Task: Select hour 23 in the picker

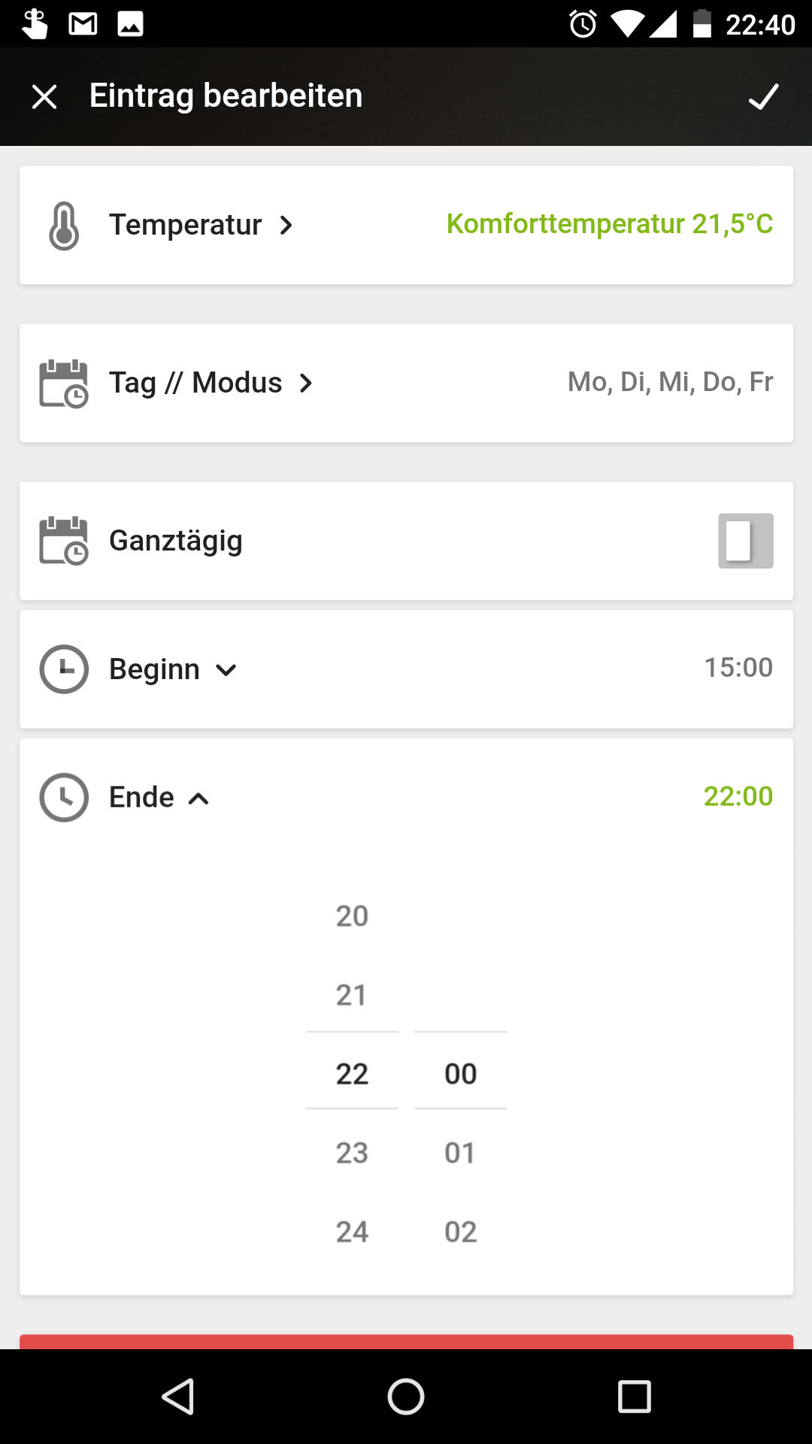Action: click(x=352, y=1153)
